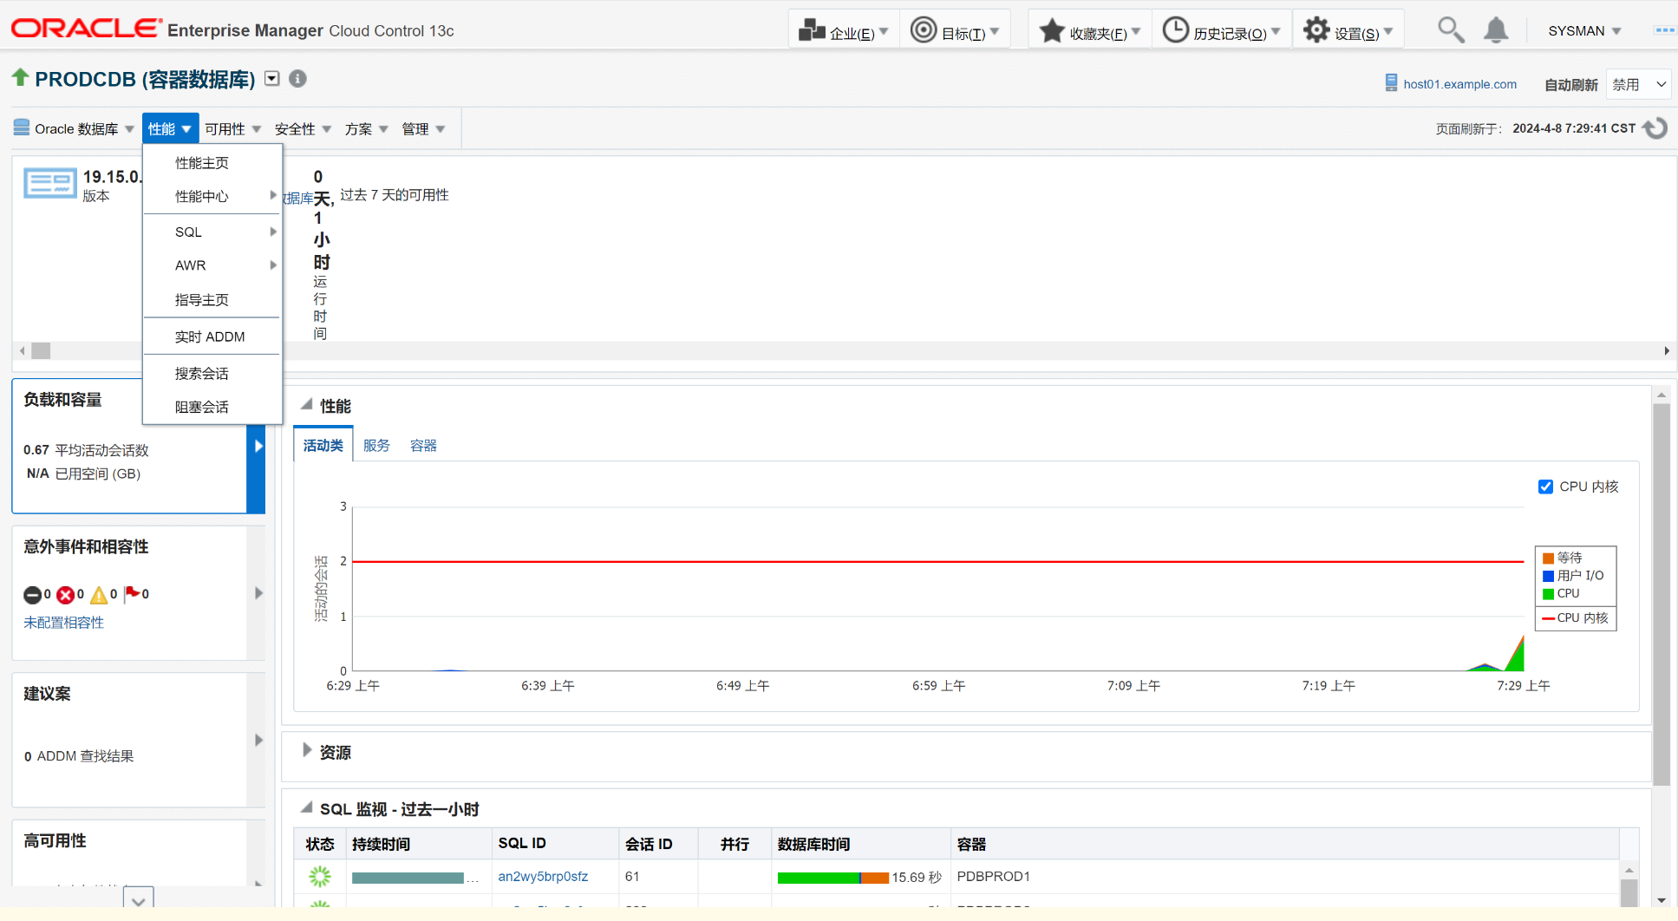Open the SYSMAN user menu
1678x921 pixels.
coord(1584,31)
